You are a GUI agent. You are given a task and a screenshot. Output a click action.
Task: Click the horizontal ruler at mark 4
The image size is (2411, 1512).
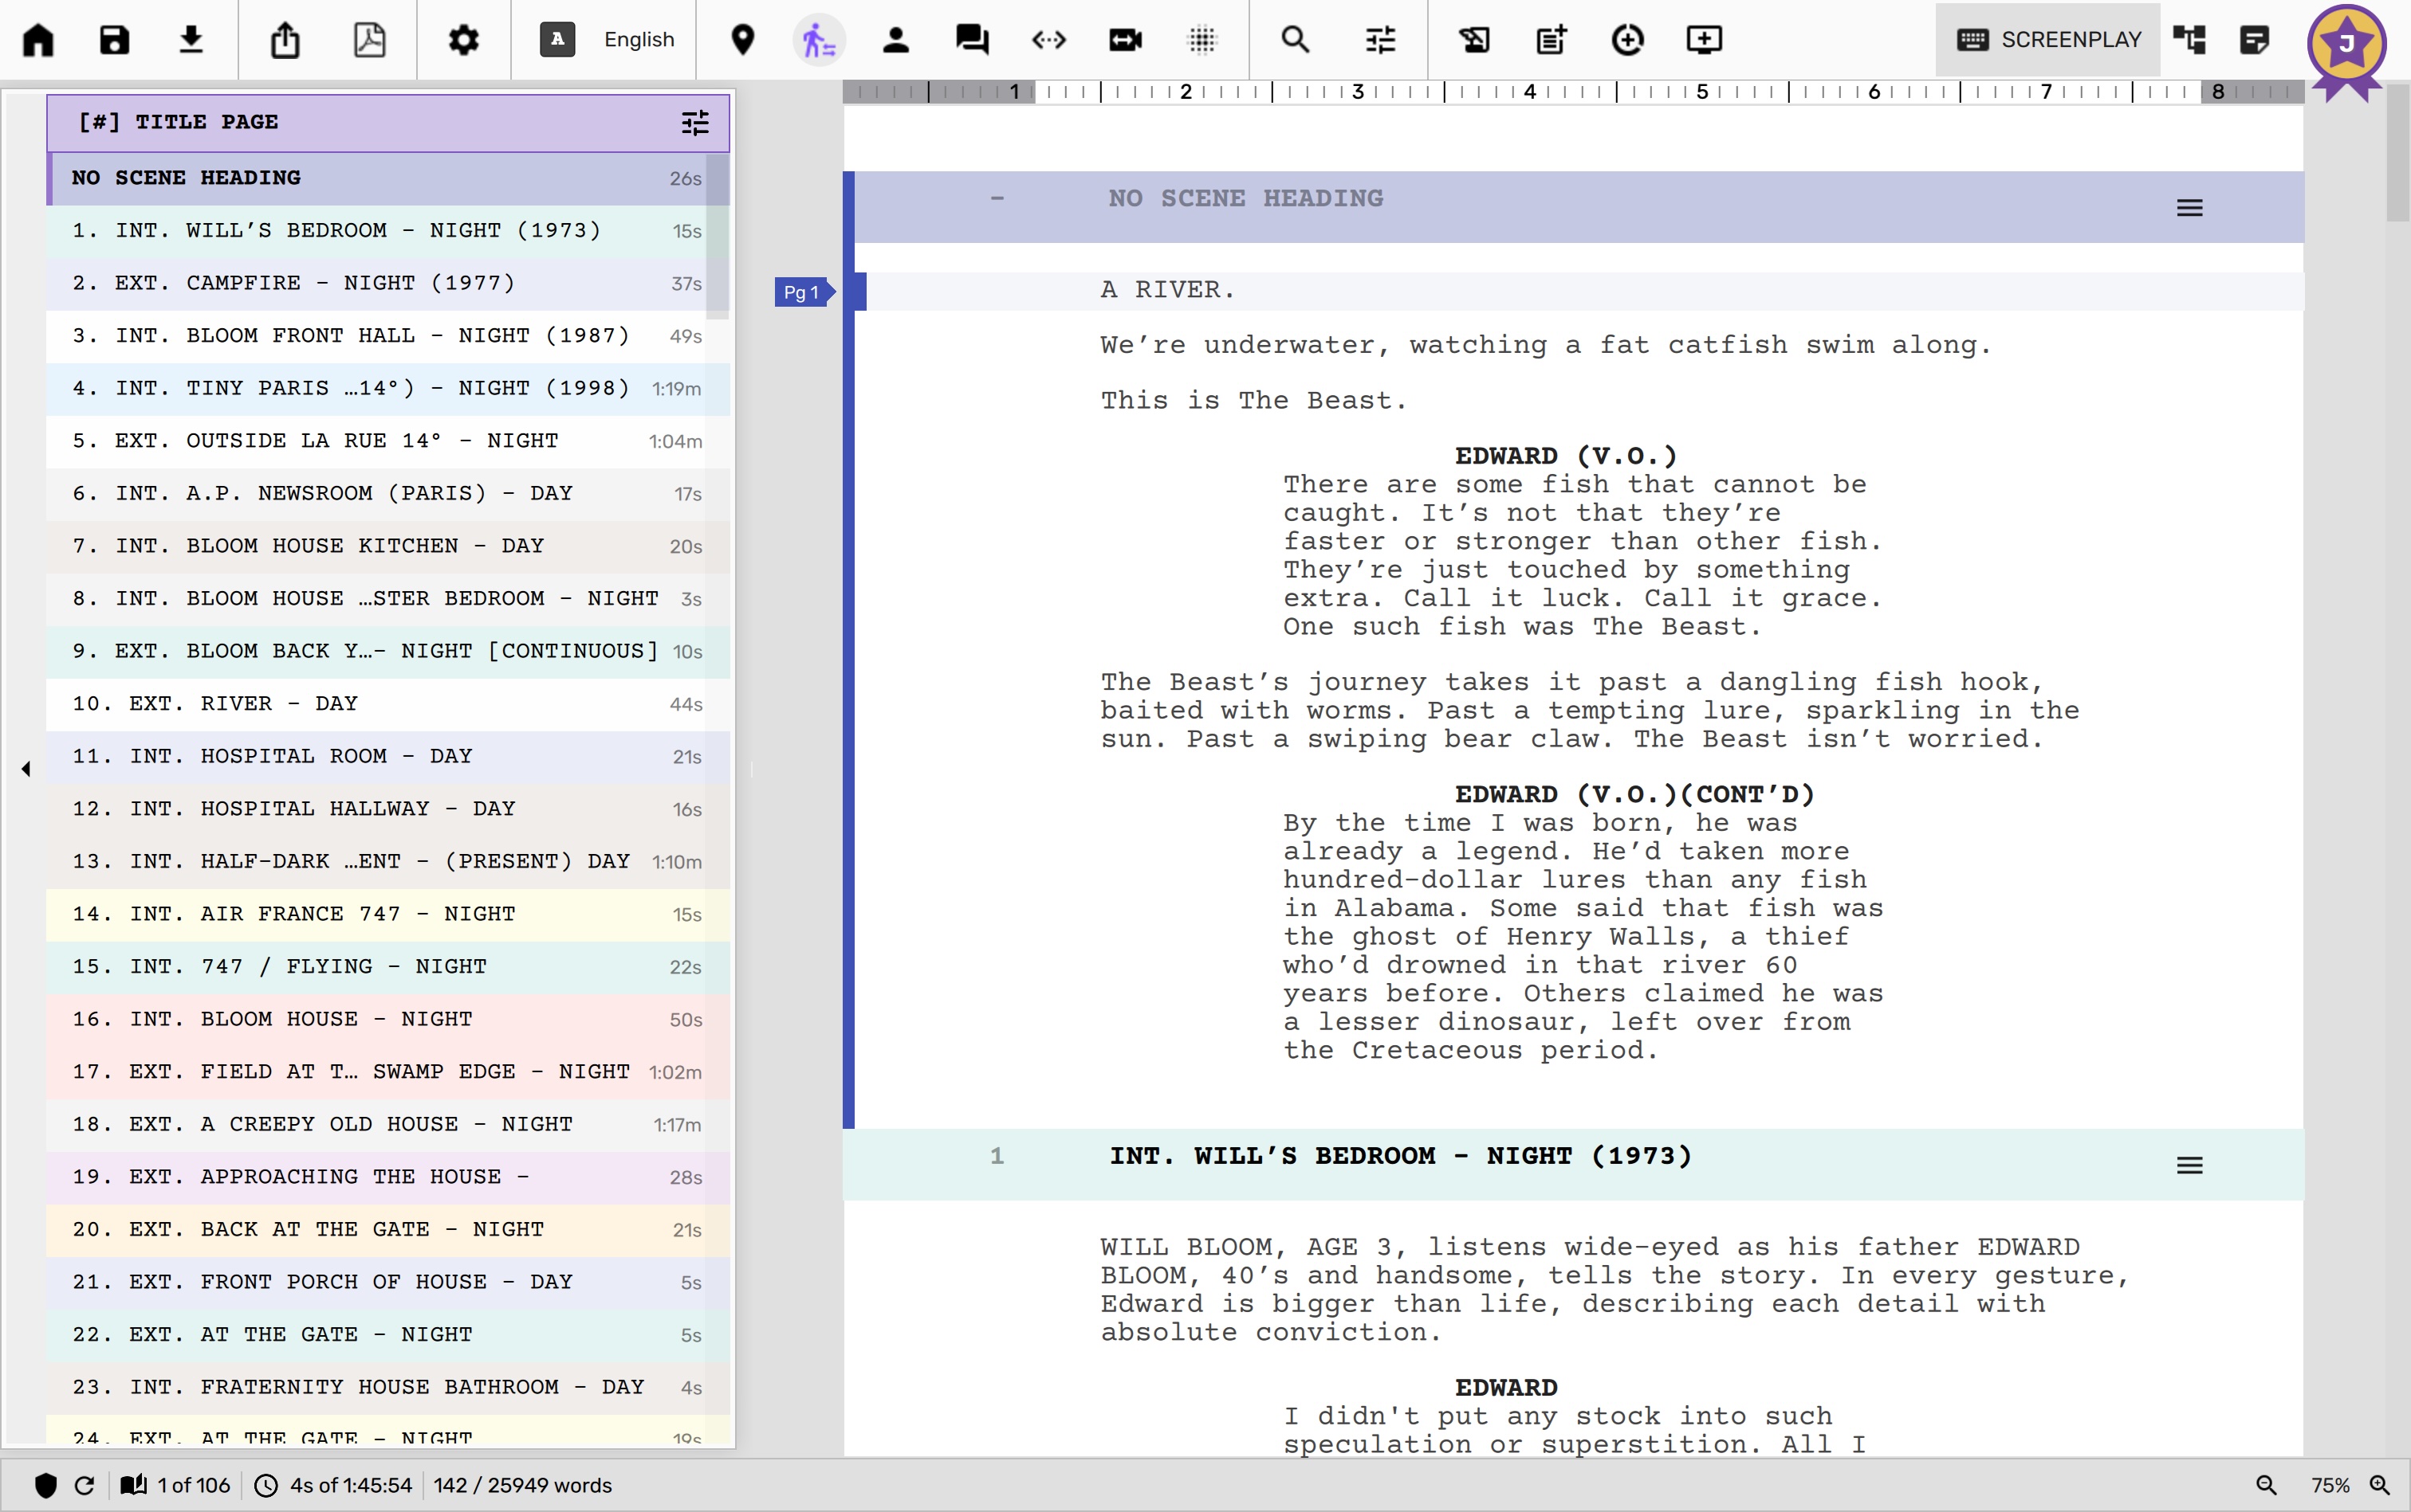(x=1529, y=92)
